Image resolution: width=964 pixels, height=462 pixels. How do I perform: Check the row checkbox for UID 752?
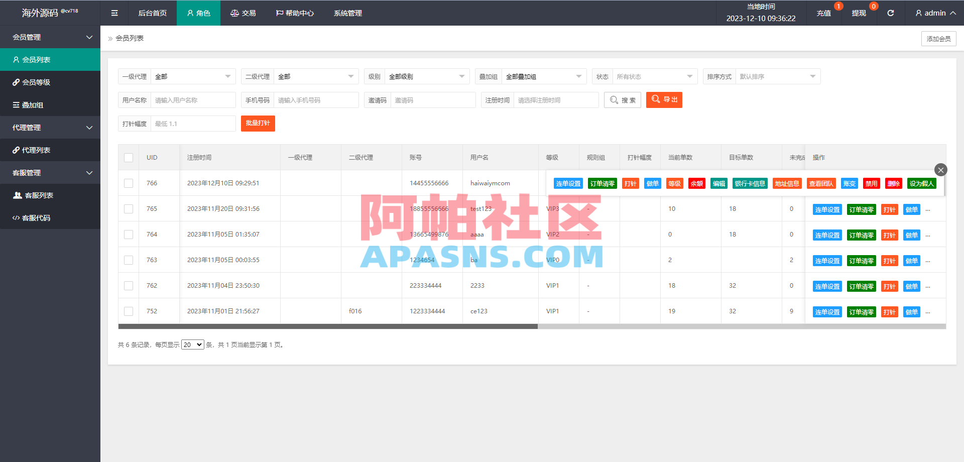128,311
